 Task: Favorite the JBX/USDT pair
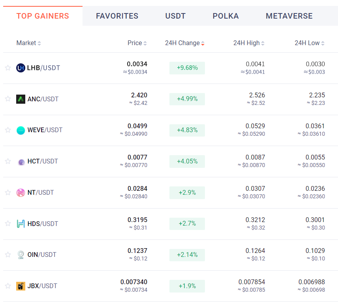tap(8, 286)
